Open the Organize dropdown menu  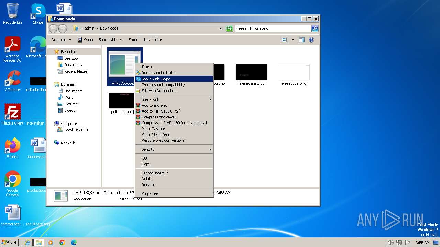(61, 40)
